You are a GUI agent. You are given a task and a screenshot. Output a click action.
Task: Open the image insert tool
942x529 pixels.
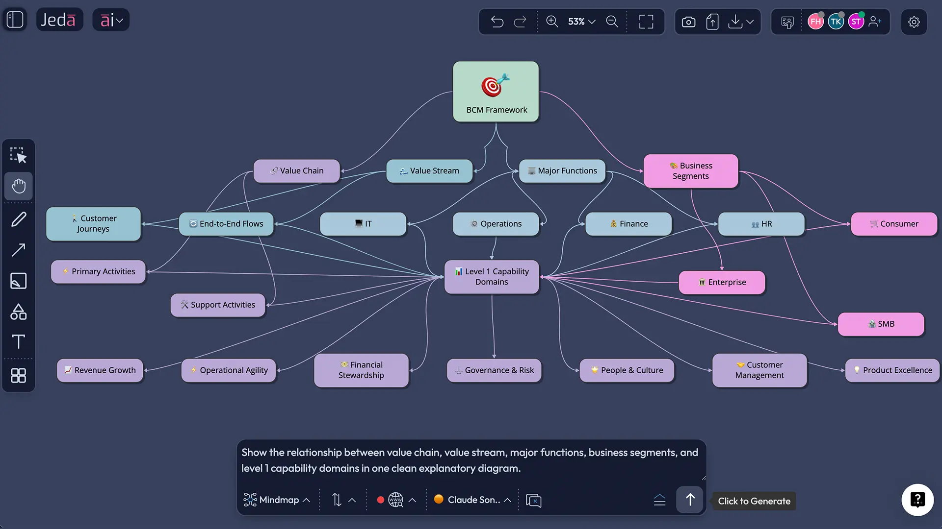pos(18,281)
